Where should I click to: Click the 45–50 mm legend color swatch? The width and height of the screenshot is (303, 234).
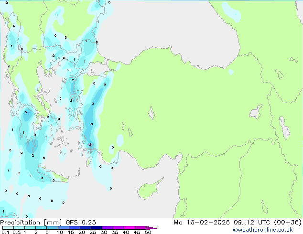141,228
